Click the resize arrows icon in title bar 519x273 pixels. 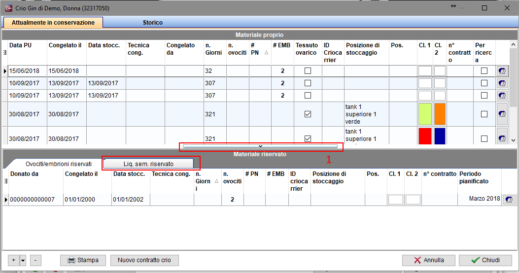[x=453, y=6]
